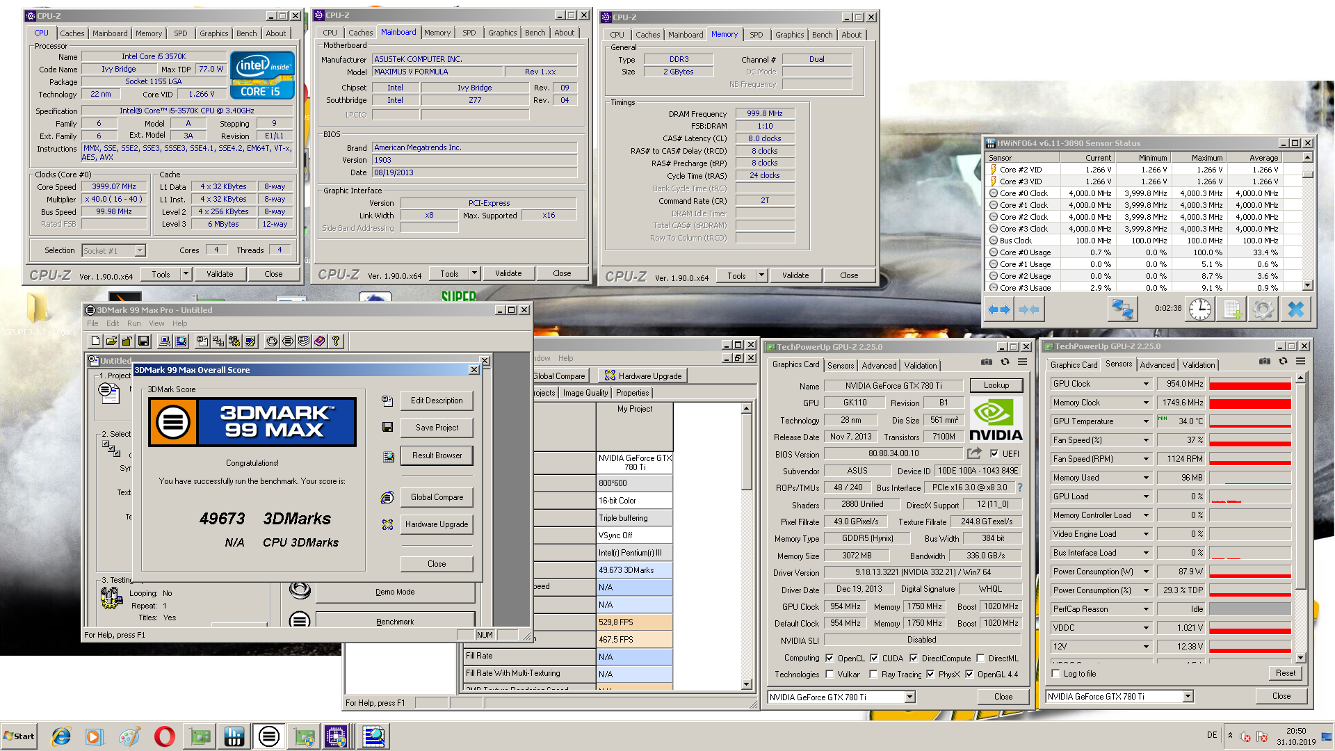
Task: Click Reset button in GPU-Z Sensors
Action: (x=1285, y=673)
